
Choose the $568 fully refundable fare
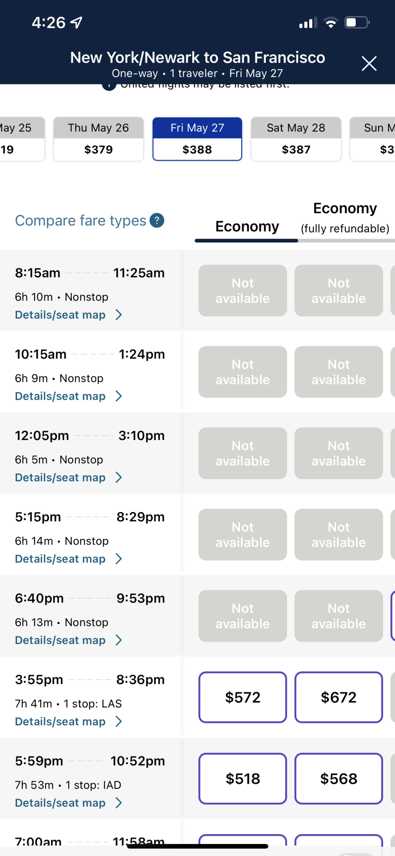point(339,779)
